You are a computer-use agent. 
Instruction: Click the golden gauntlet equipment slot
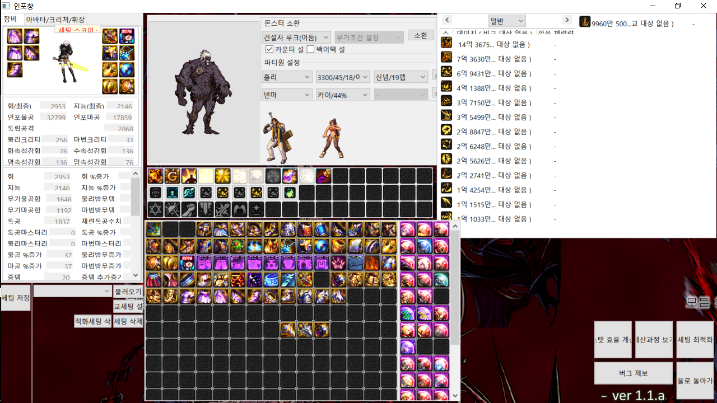pyautogui.click(x=110, y=70)
